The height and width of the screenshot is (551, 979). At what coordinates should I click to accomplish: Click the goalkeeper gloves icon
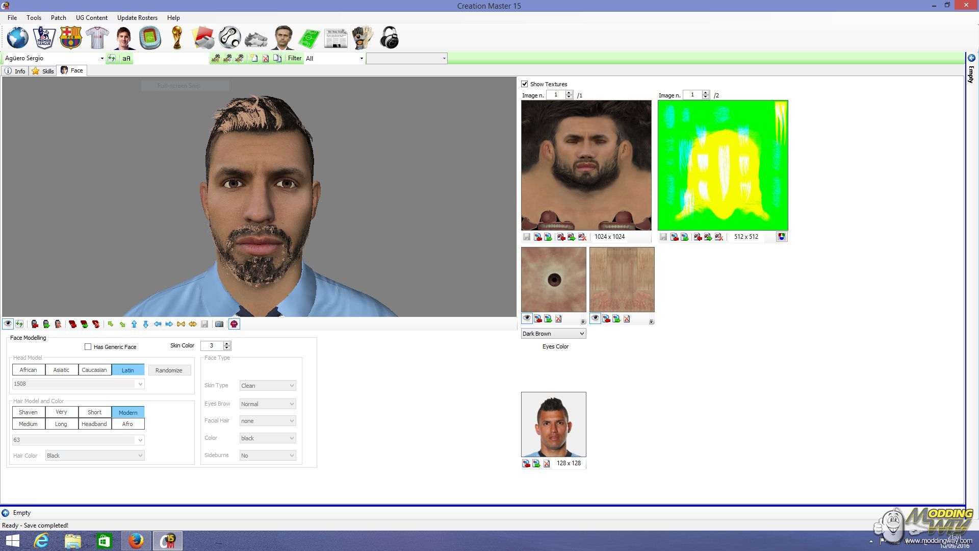pyautogui.click(x=362, y=38)
